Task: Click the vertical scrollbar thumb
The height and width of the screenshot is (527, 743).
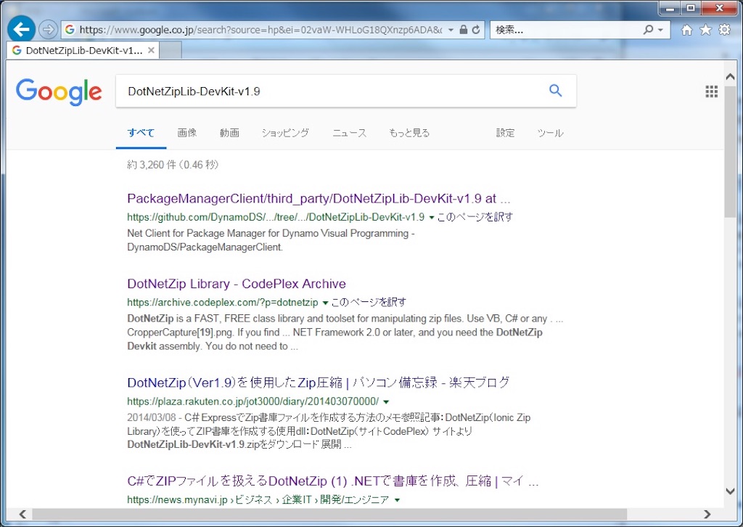Action: tap(730, 152)
